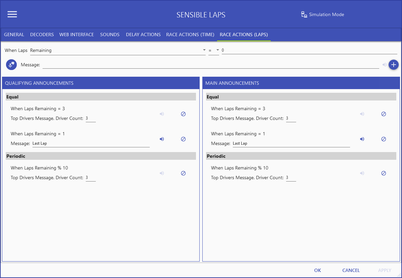402x278 pixels.
Task: Edit Qualifying Last Lap message field
Action: pos(91,143)
